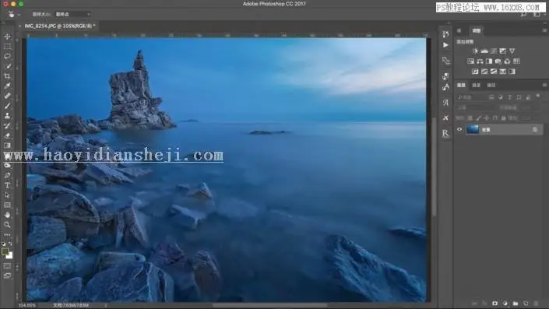Open the Edit Toolbar three-dots button
This screenshot has height=309, width=549.
click(x=7, y=234)
